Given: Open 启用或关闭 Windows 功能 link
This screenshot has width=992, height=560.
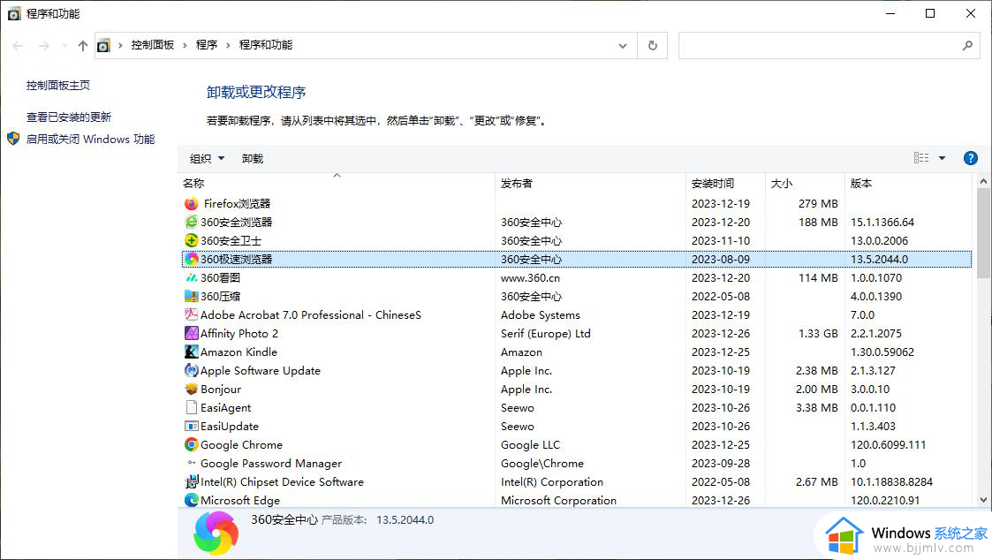Looking at the screenshot, I should 90,140.
